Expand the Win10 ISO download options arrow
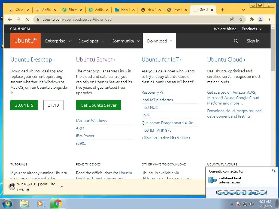The height and width of the screenshot is (209, 279). click(x=62, y=187)
